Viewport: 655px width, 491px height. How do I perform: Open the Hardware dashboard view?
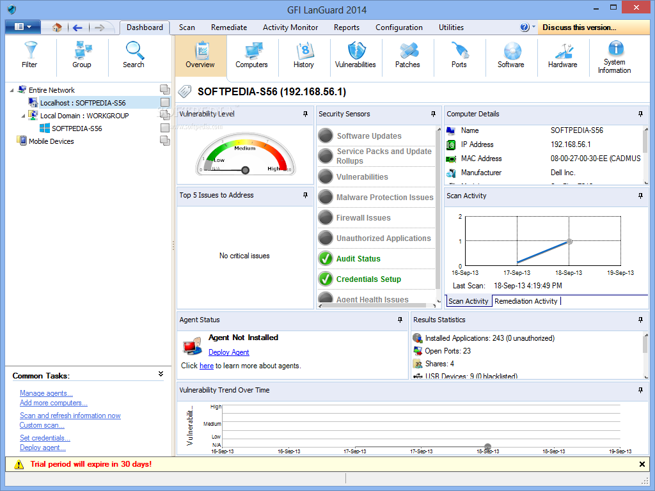563,55
